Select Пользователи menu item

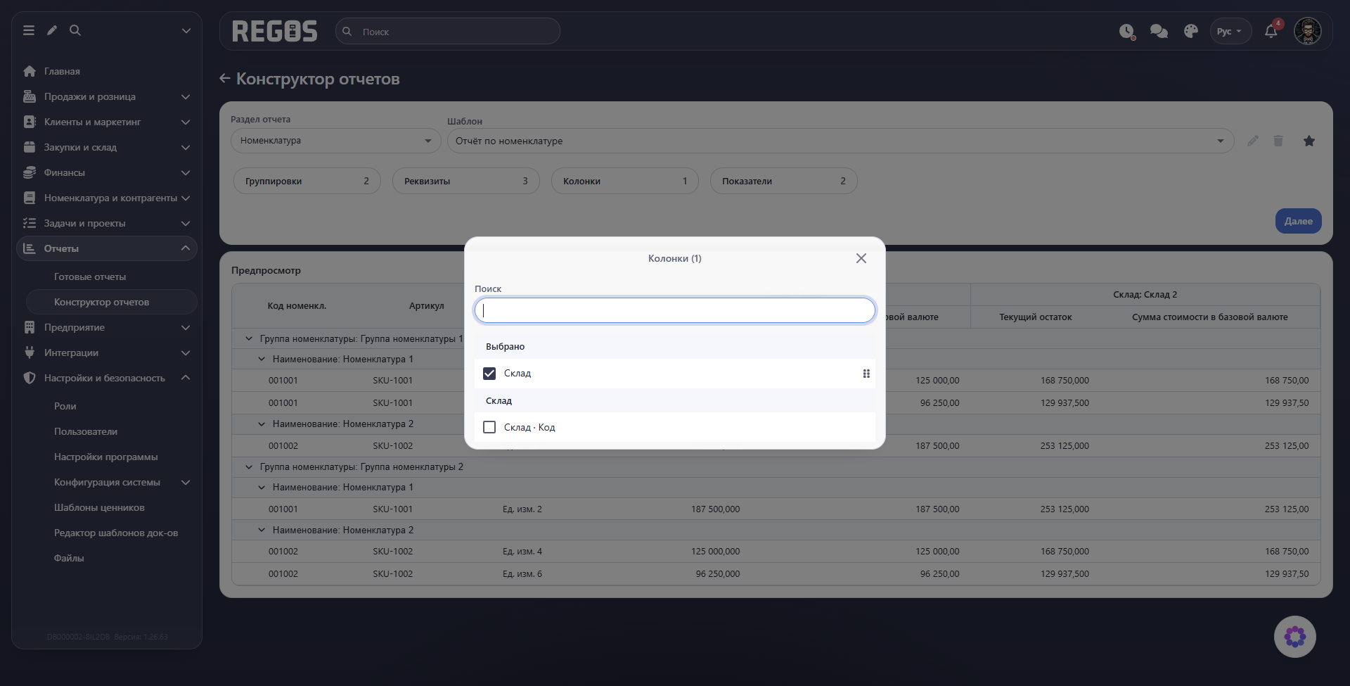click(86, 431)
